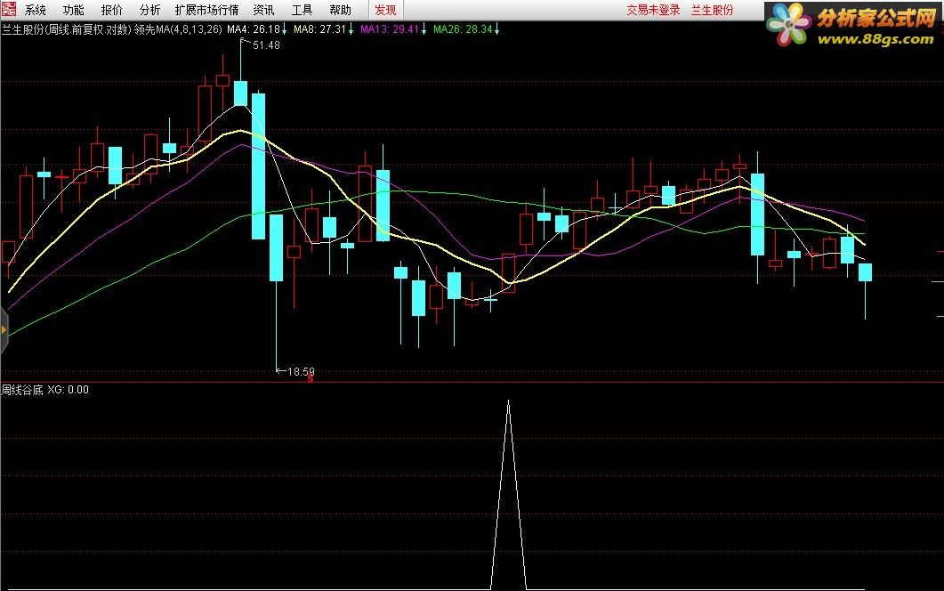Open the 报价 menu
The width and height of the screenshot is (944, 591).
[x=111, y=10]
